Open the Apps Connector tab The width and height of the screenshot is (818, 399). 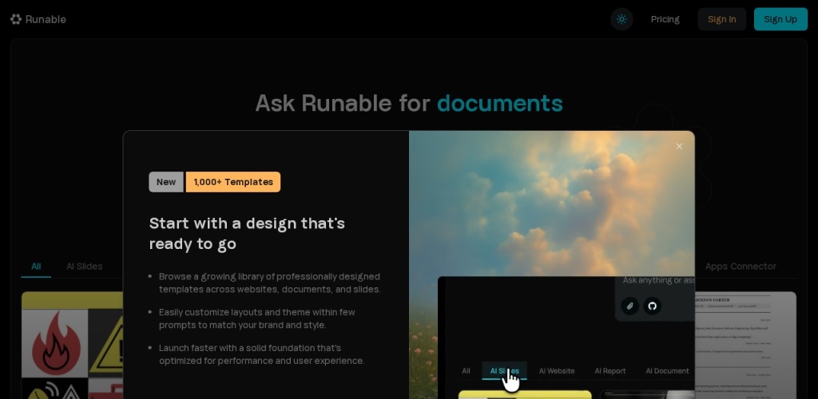pos(741,267)
